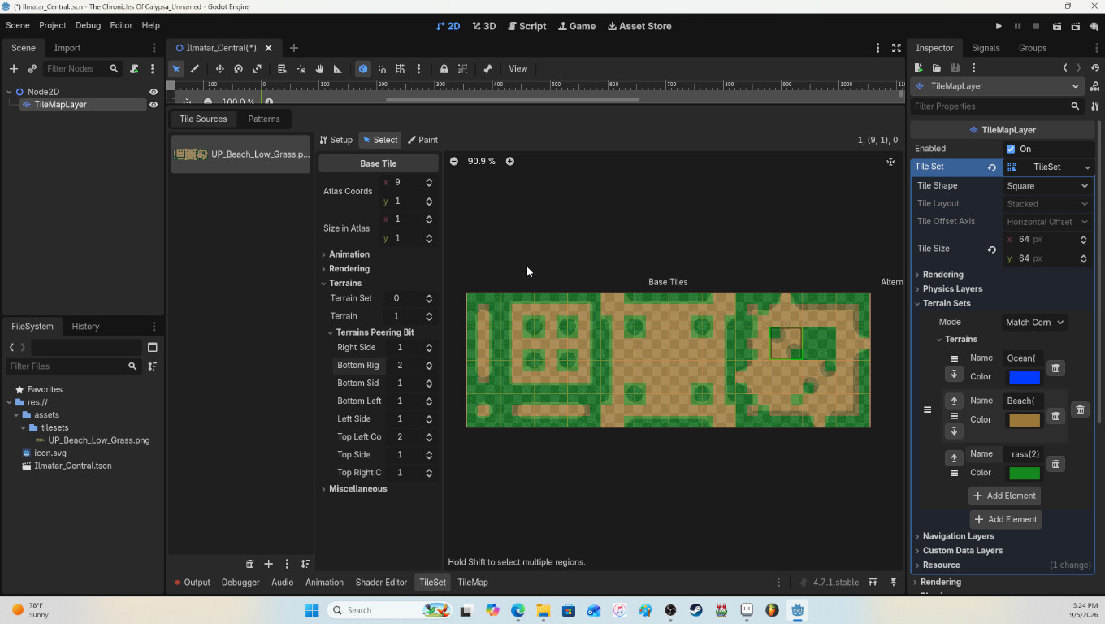Open the Debug menu
This screenshot has height=624, width=1105.
(x=88, y=25)
